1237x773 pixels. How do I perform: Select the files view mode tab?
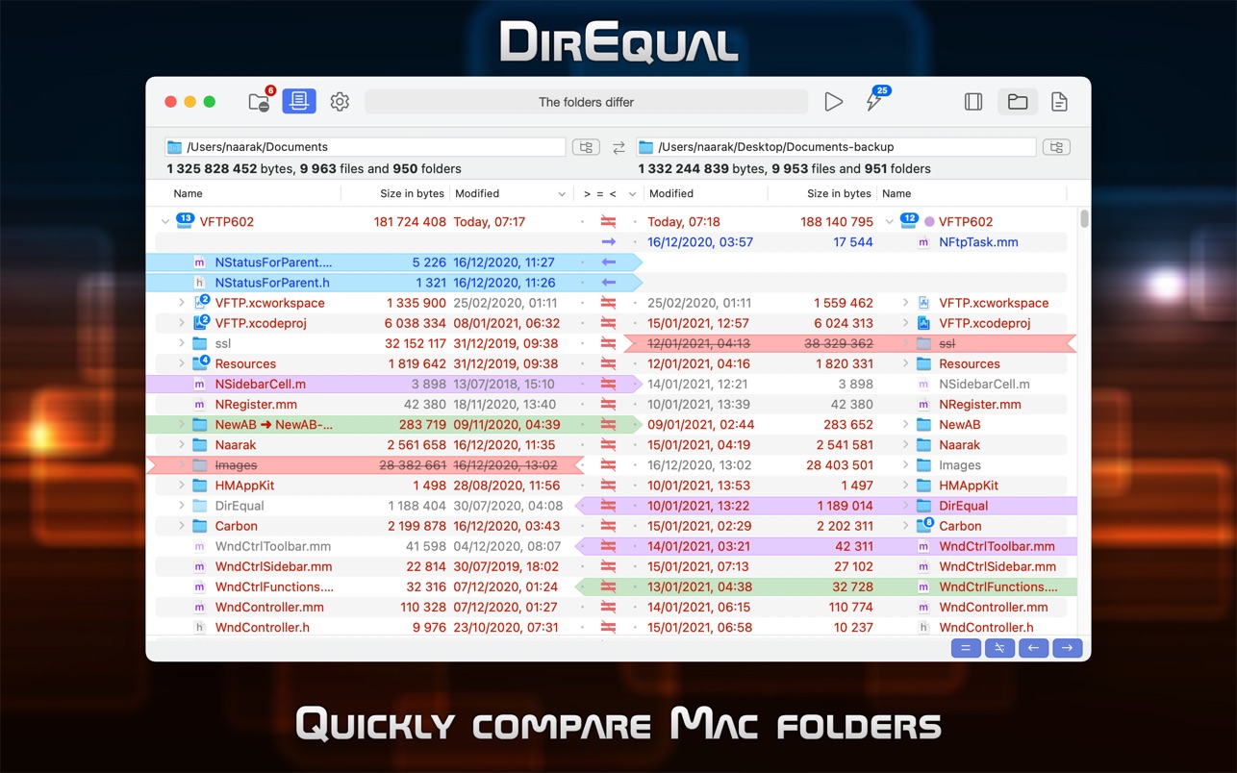click(x=1059, y=102)
